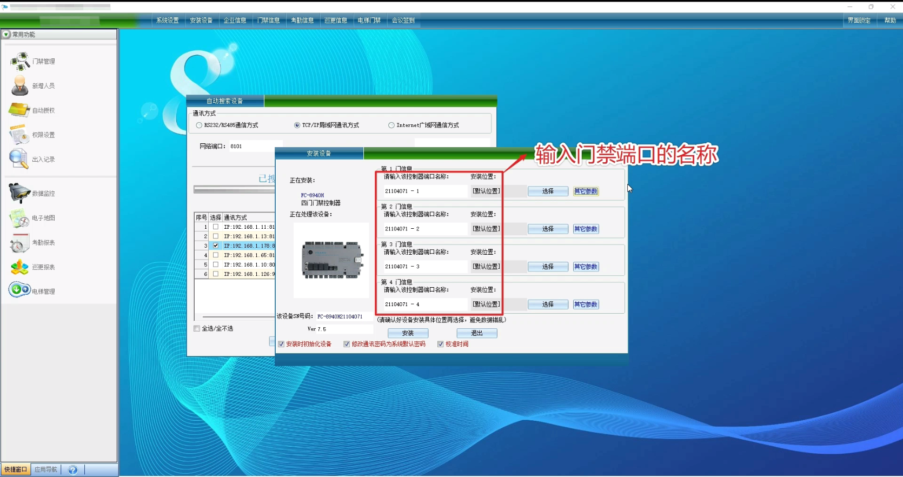Click the 安装 button
Screen dimensions: 903x477
tap(408, 333)
